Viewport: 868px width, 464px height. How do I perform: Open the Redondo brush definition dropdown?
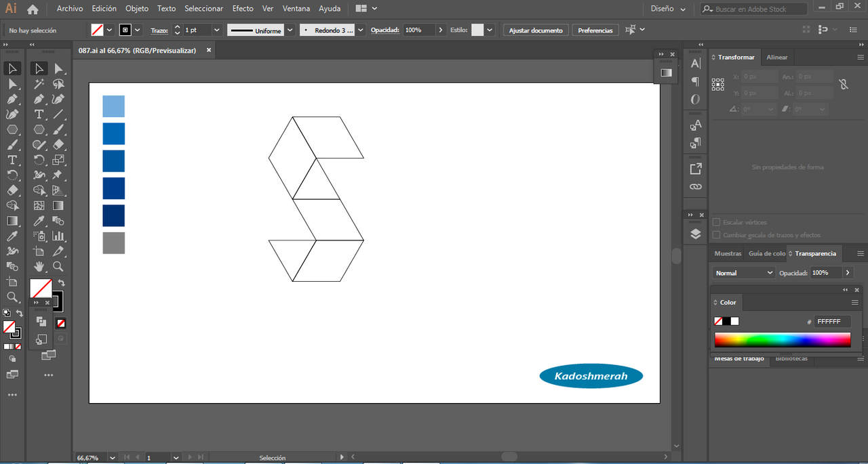click(361, 30)
